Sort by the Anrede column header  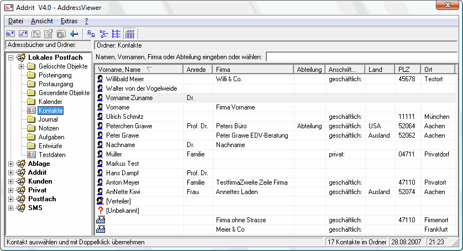pyautogui.click(x=198, y=70)
